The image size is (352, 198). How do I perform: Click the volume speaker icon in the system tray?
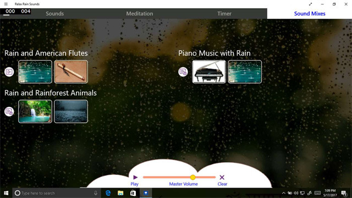(296, 193)
